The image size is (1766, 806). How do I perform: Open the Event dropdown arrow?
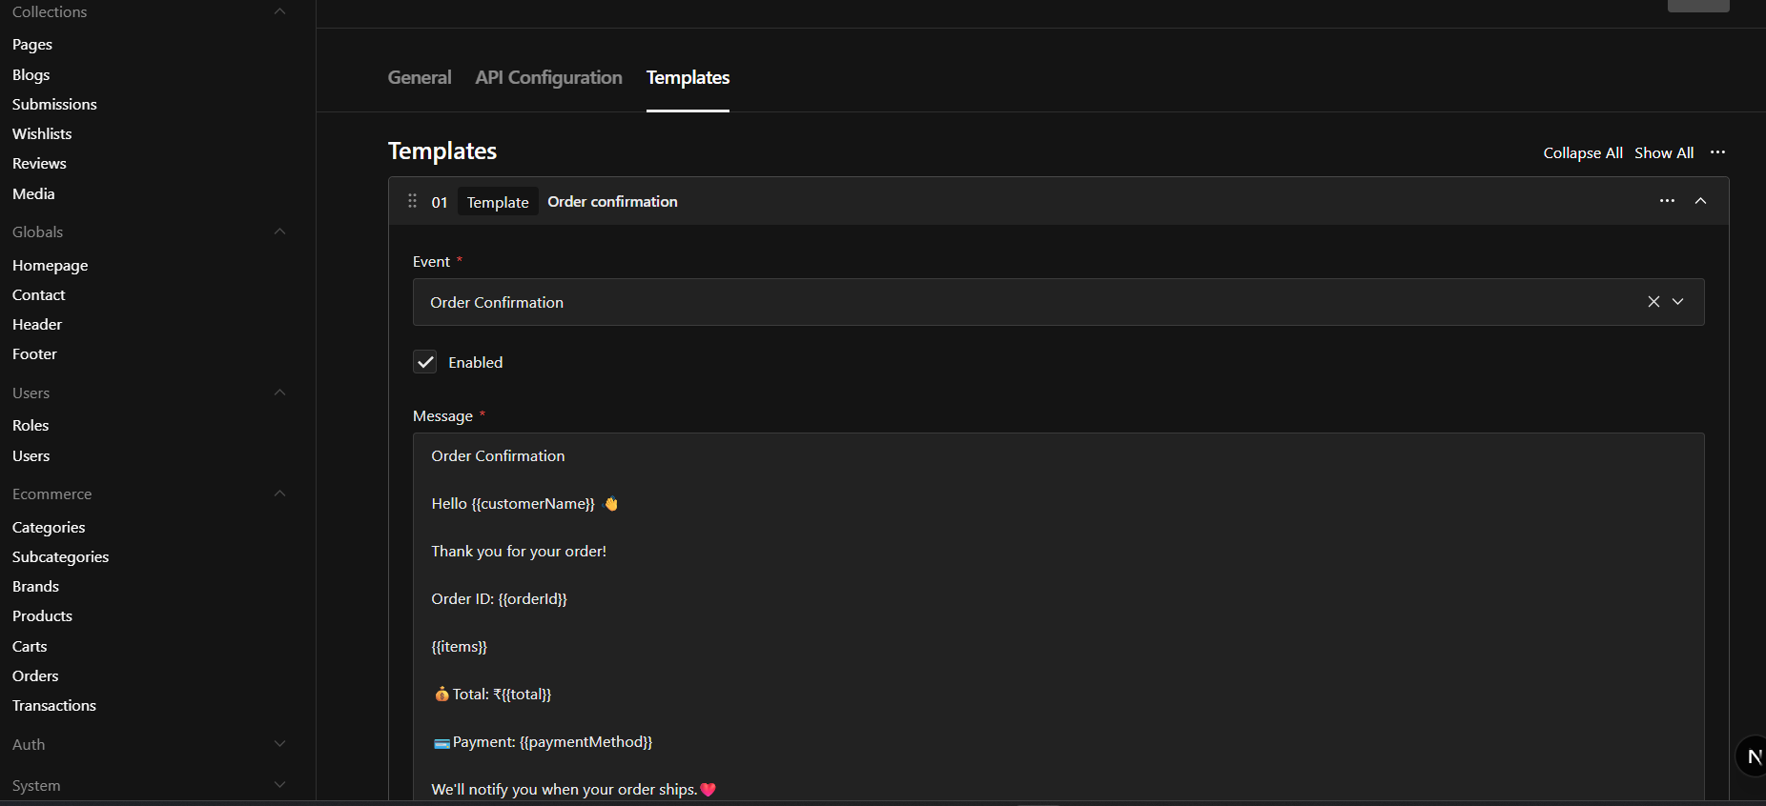click(x=1678, y=302)
